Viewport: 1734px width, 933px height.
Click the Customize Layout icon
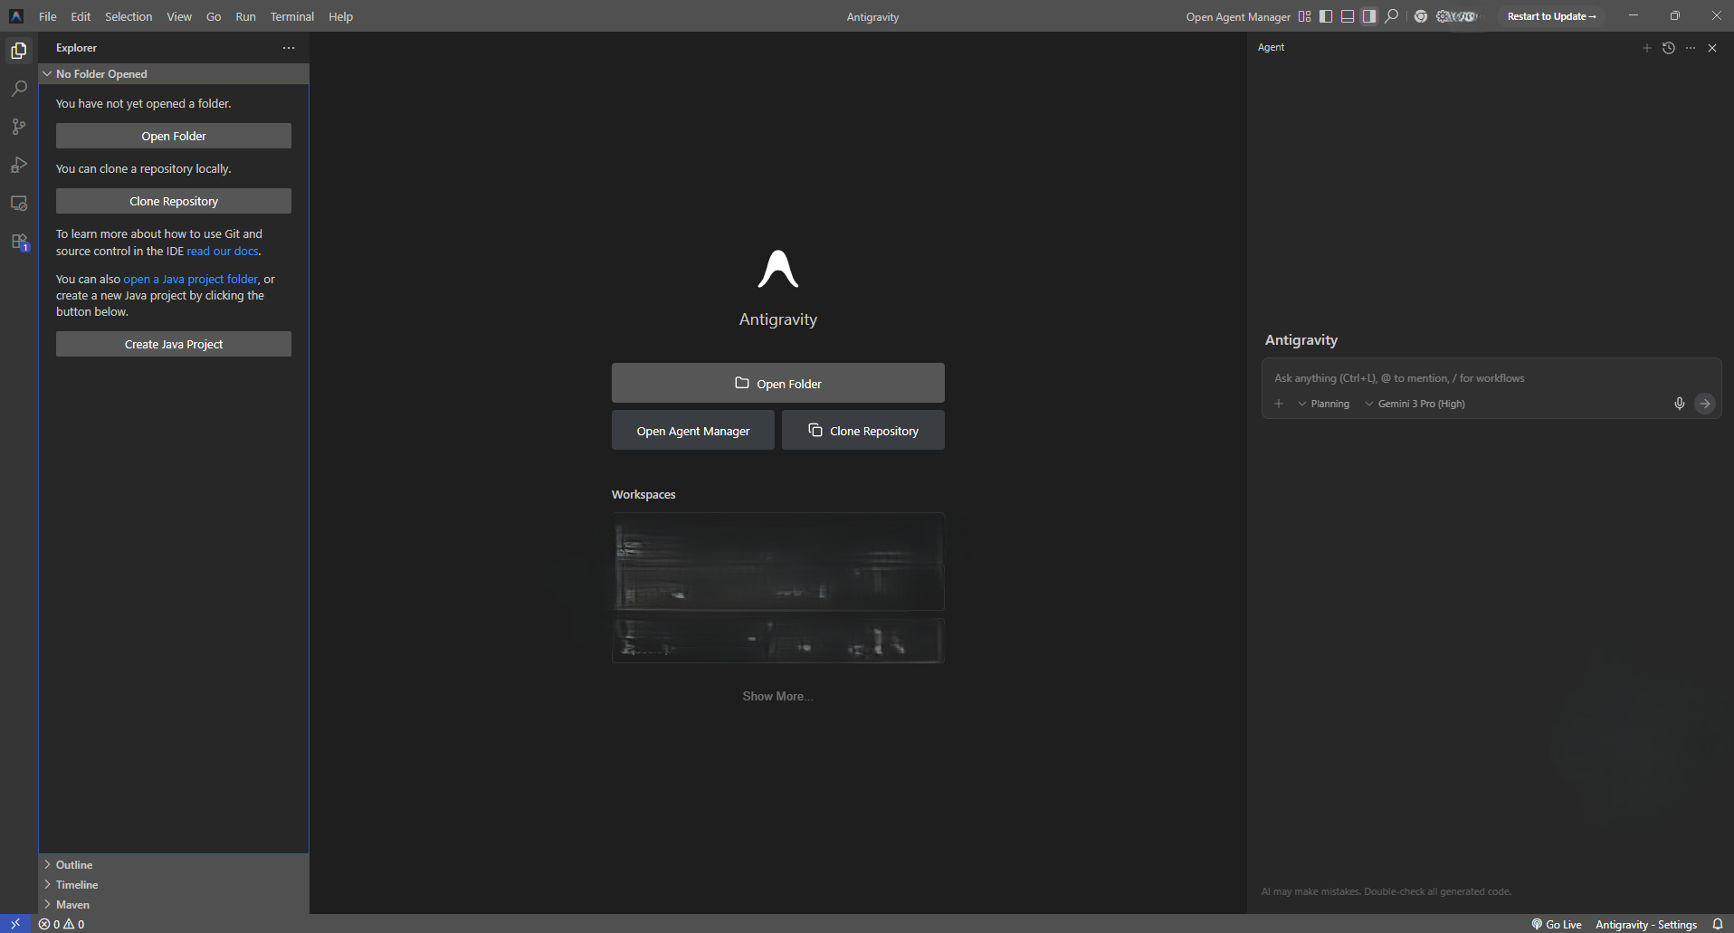coord(1304,16)
